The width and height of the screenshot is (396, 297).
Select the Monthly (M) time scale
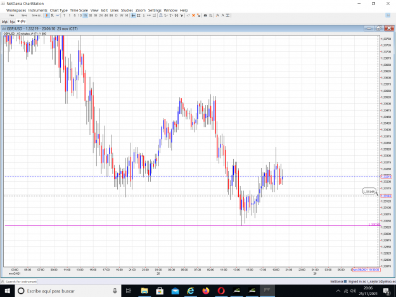coord(127,15)
